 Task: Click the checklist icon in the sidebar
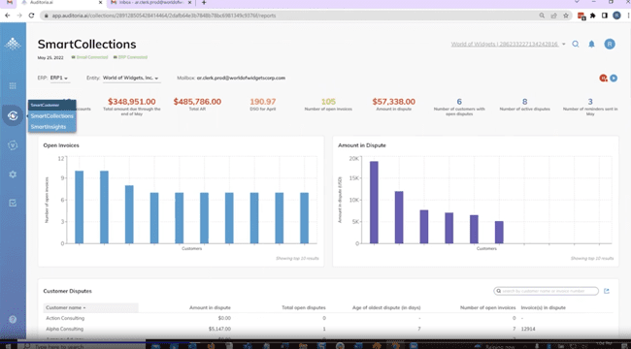(x=13, y=203)
